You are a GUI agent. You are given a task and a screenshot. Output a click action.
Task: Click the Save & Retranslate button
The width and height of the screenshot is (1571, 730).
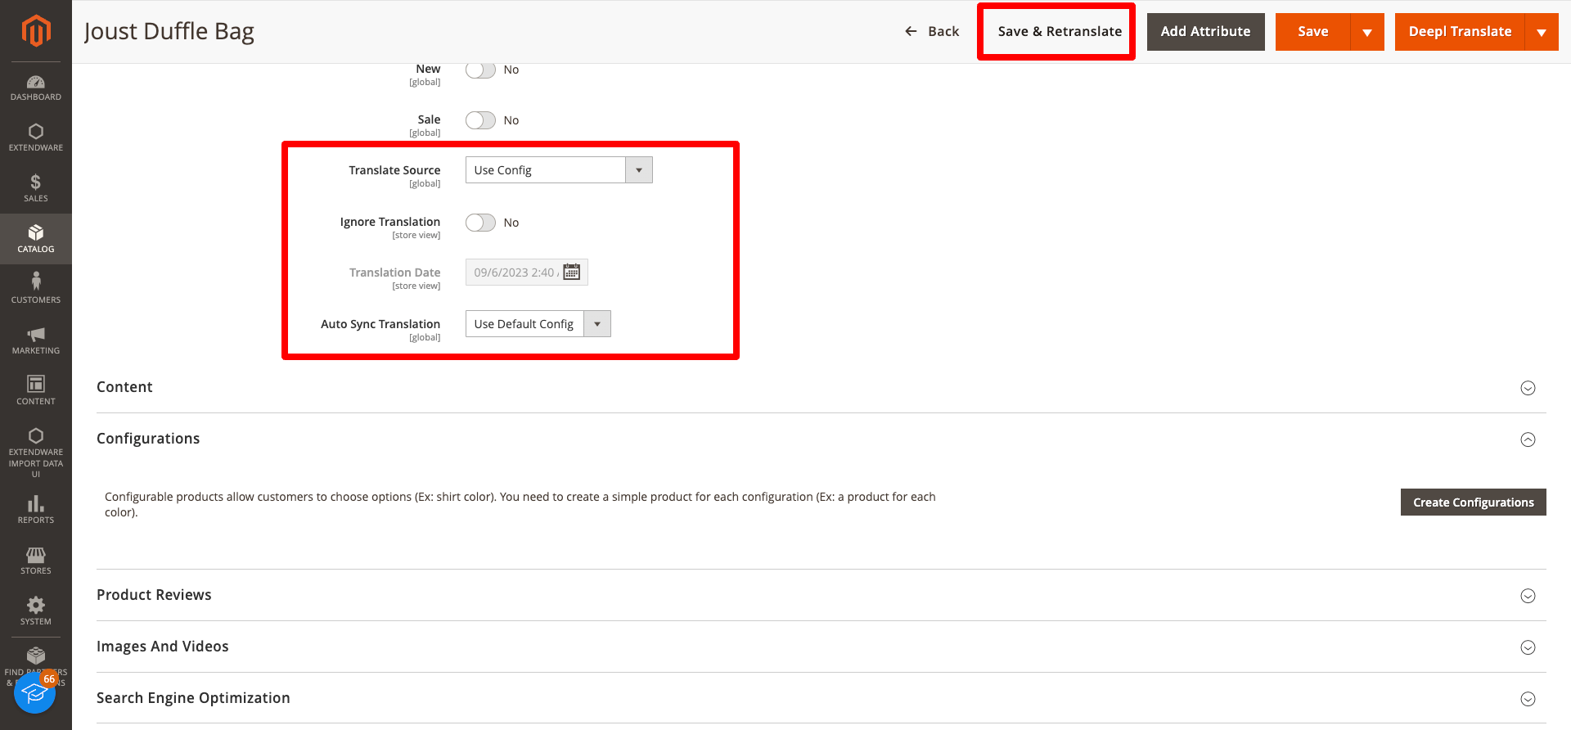[x=1060, y=32]
